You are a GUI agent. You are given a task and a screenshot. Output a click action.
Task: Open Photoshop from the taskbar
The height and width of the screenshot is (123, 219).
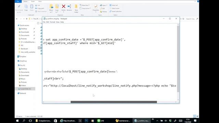tap(86, 121)
